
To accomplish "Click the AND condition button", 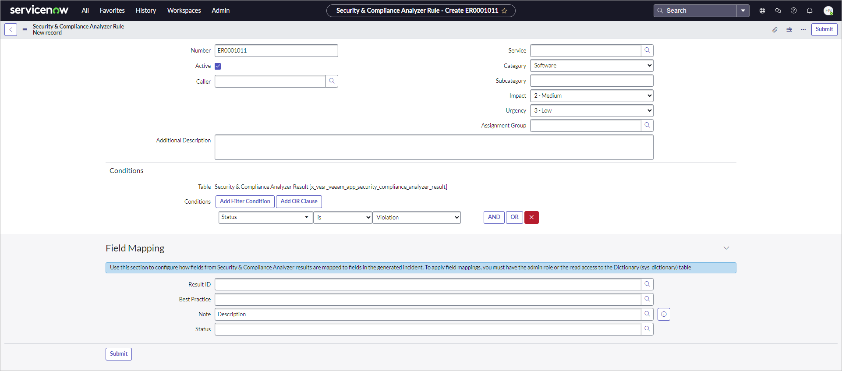I will click(494, 217).
